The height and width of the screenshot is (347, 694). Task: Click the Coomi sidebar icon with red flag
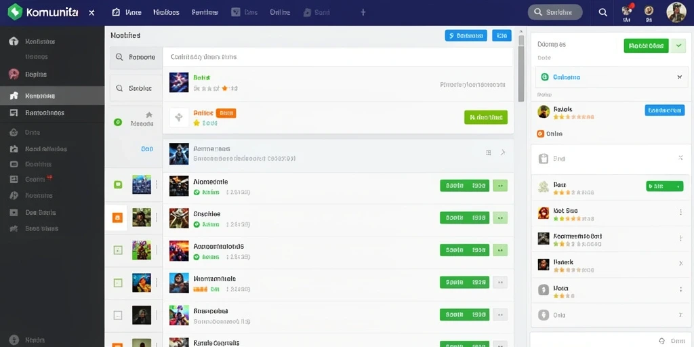(x=14, y=179)
